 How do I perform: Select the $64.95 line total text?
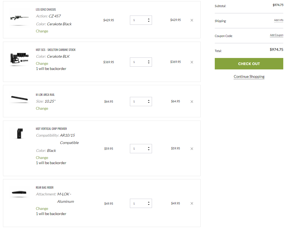(175, 101)
